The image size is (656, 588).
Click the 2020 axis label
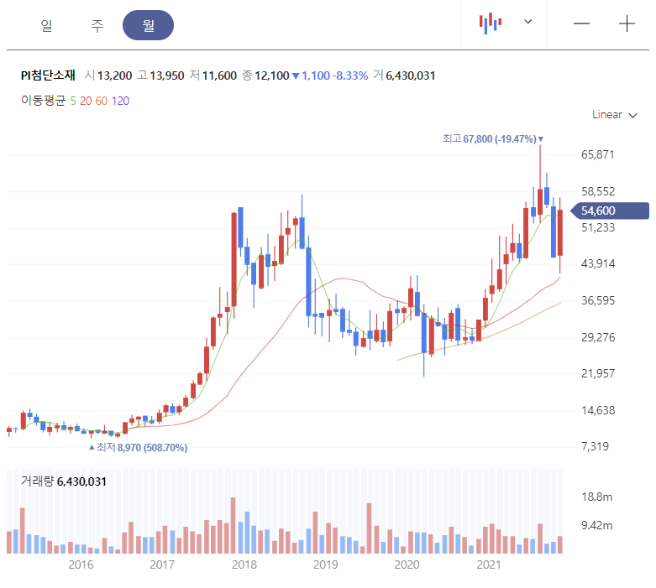point(407,565)
